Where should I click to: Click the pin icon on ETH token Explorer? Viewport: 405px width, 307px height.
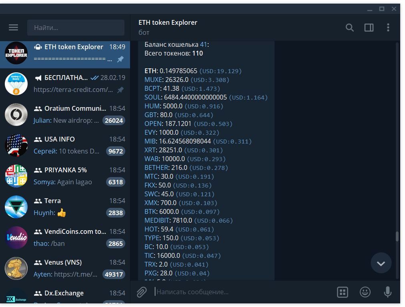coord(120,59)
